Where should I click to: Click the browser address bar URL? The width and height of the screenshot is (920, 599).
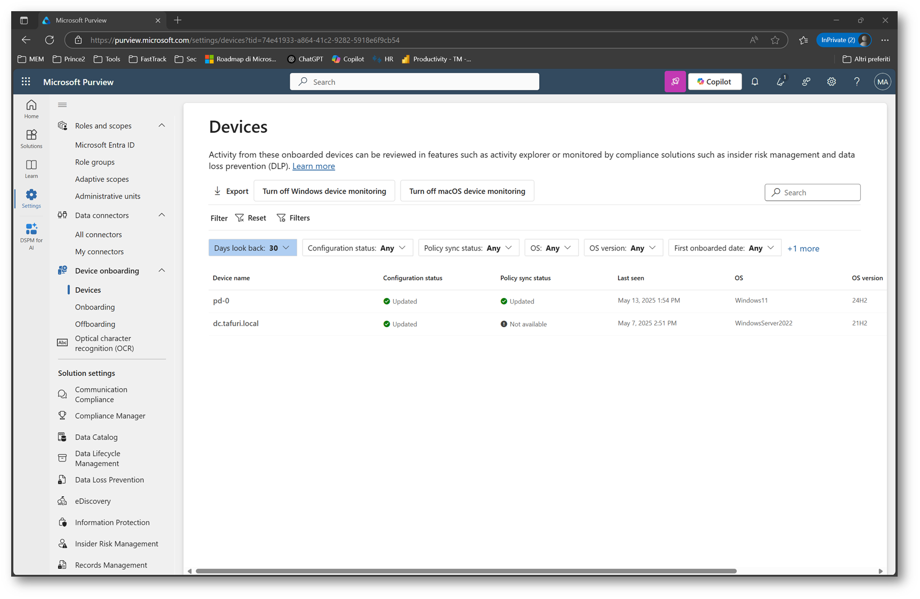coord(245,40)
